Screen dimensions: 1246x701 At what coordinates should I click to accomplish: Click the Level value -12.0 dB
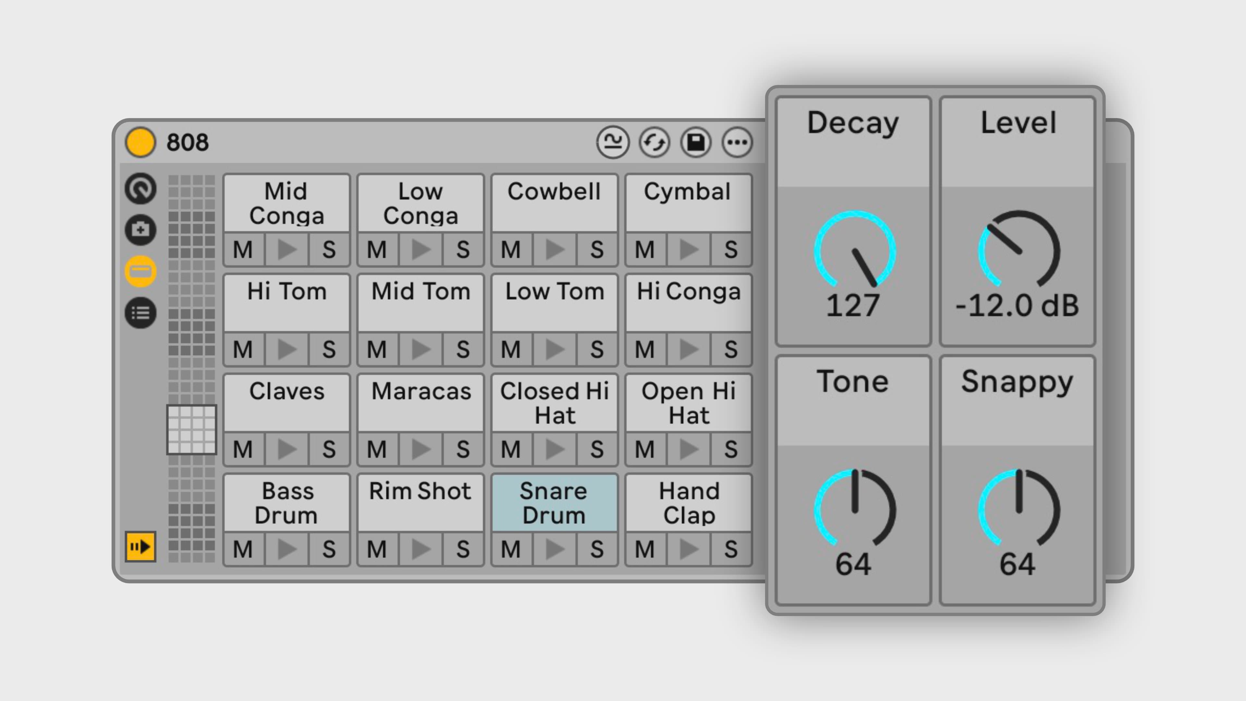(x=1017, y=306)
